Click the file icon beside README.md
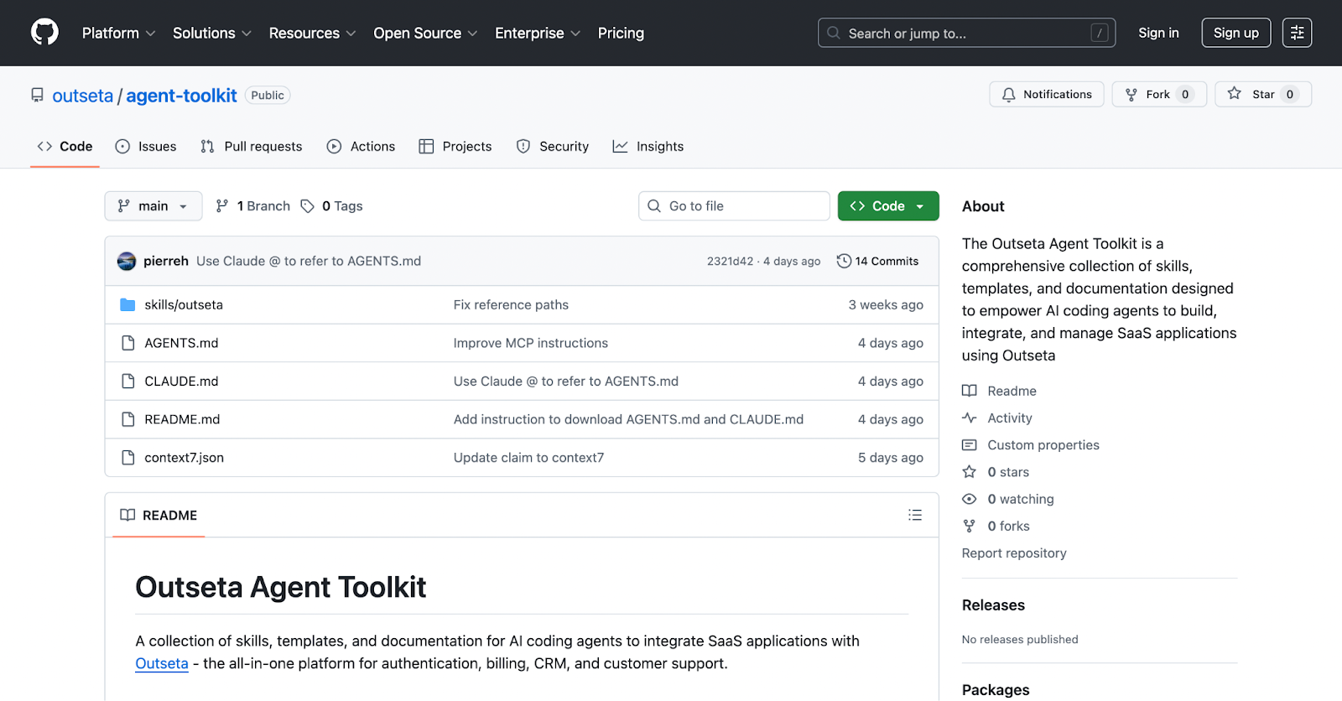This screenshot has width=1342, height=701. [x=127, y=419]
